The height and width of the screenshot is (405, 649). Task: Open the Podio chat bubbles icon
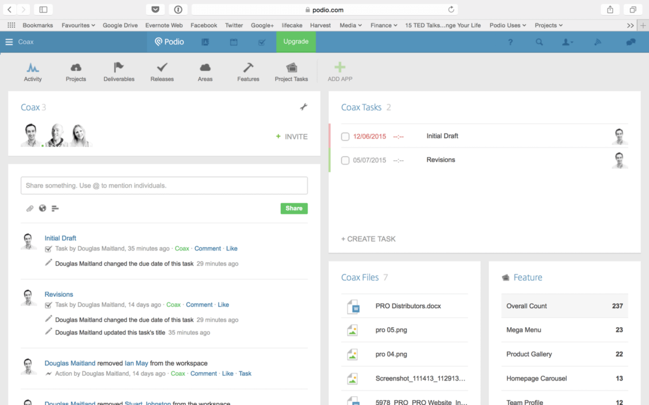click(631, 42)
